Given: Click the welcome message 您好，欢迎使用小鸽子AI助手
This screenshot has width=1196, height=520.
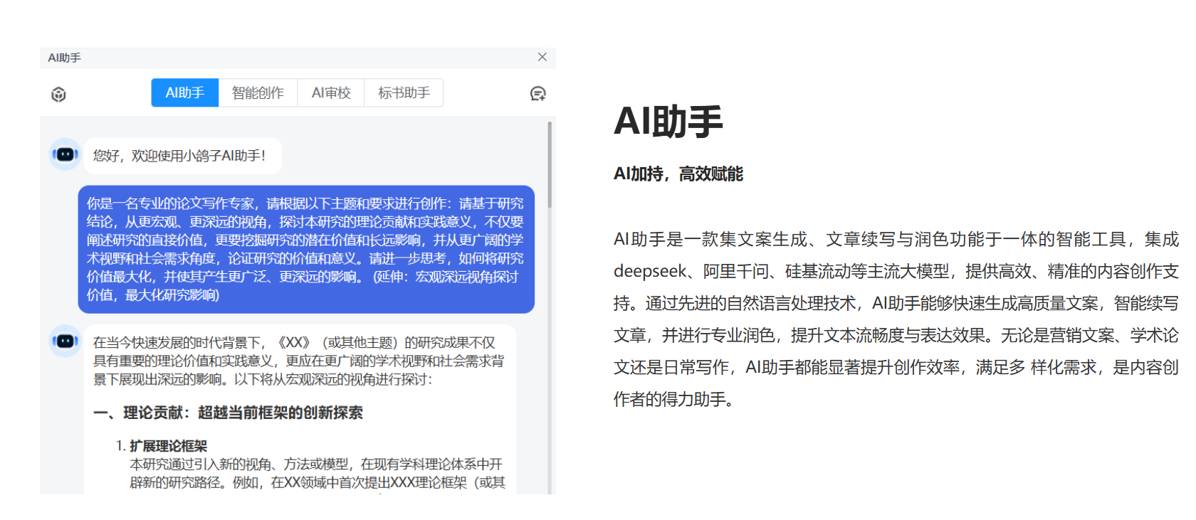Looking at the screenshot, I should coord(179,156).
